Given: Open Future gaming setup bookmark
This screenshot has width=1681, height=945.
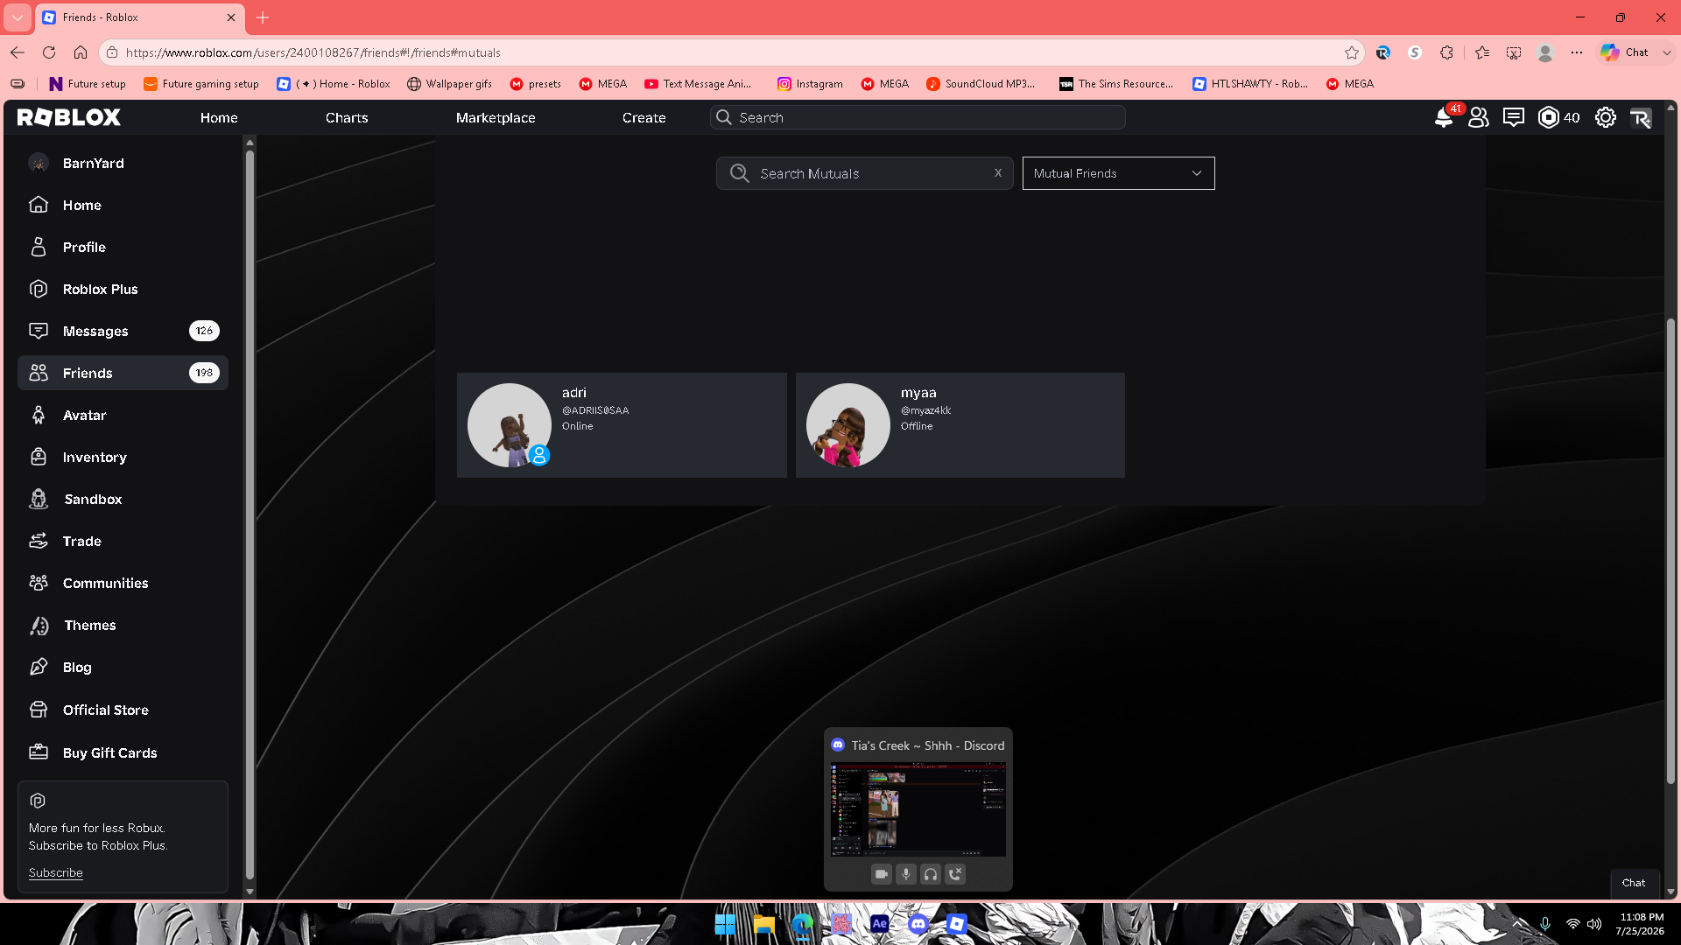Looking at the screenshot, I should (201, 84).
